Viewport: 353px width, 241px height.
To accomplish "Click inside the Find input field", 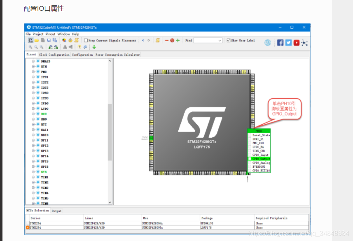I will click(x=206, y=40).
